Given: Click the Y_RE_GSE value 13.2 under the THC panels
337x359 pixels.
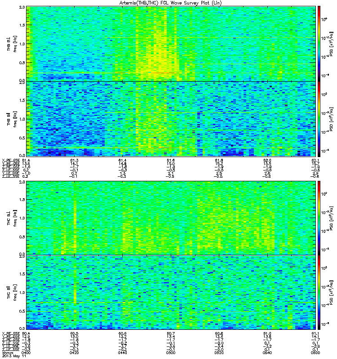Looking at the screenshot, I should [123, 337].
